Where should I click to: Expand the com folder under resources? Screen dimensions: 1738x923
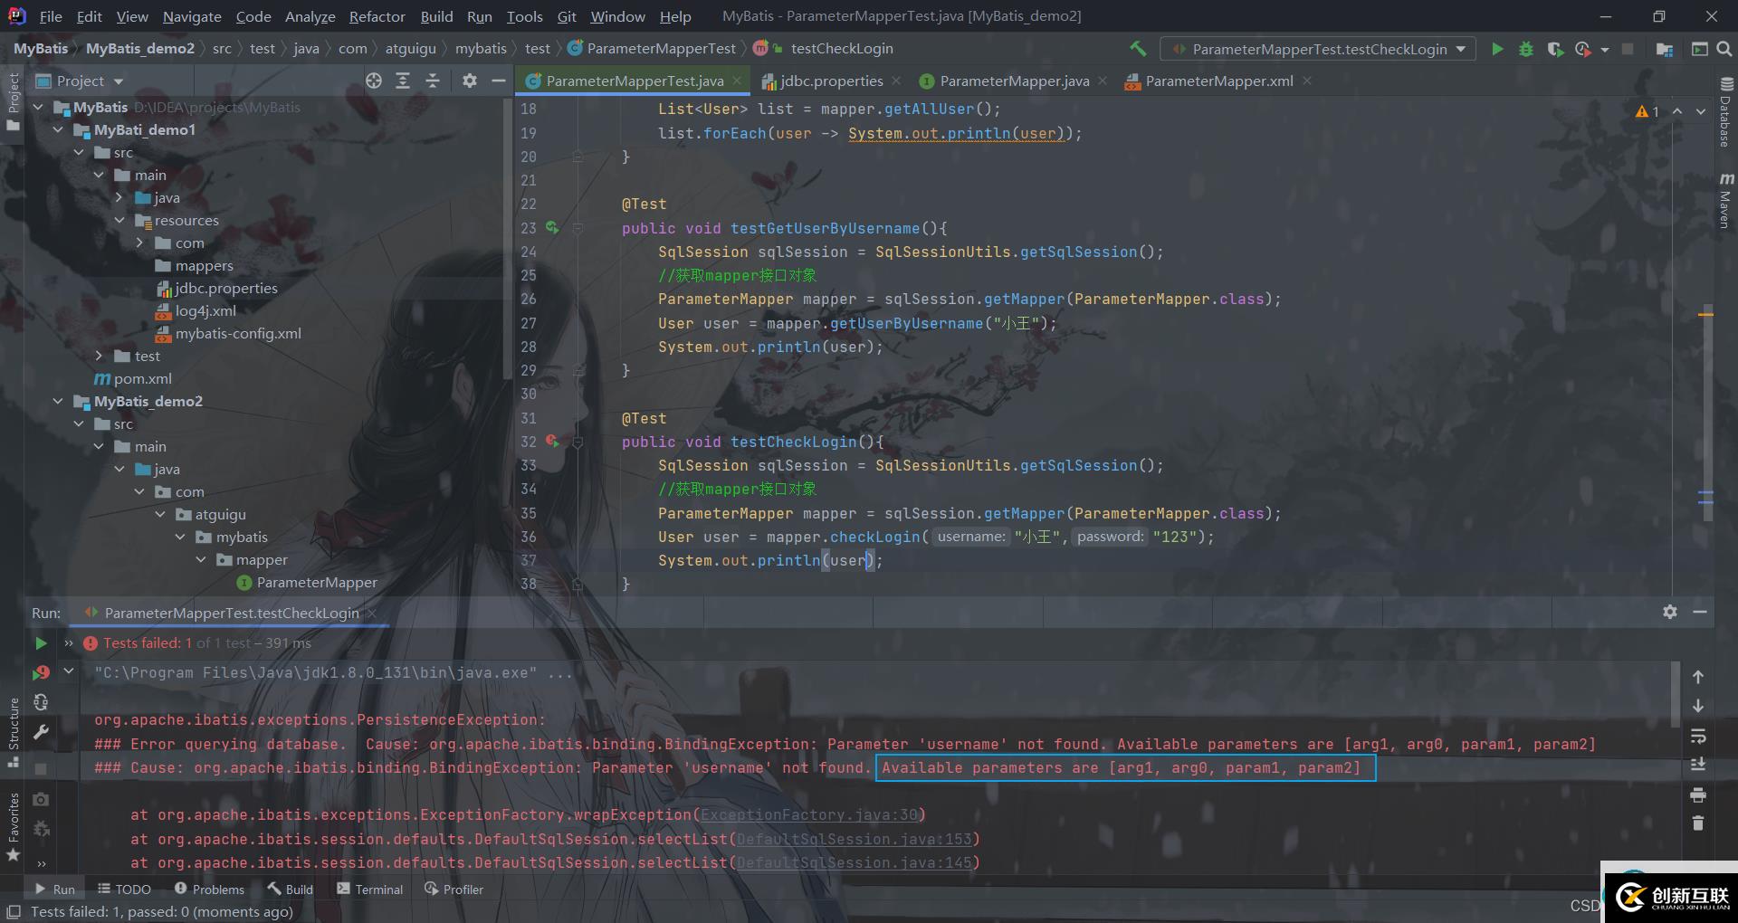coord(139,243)
